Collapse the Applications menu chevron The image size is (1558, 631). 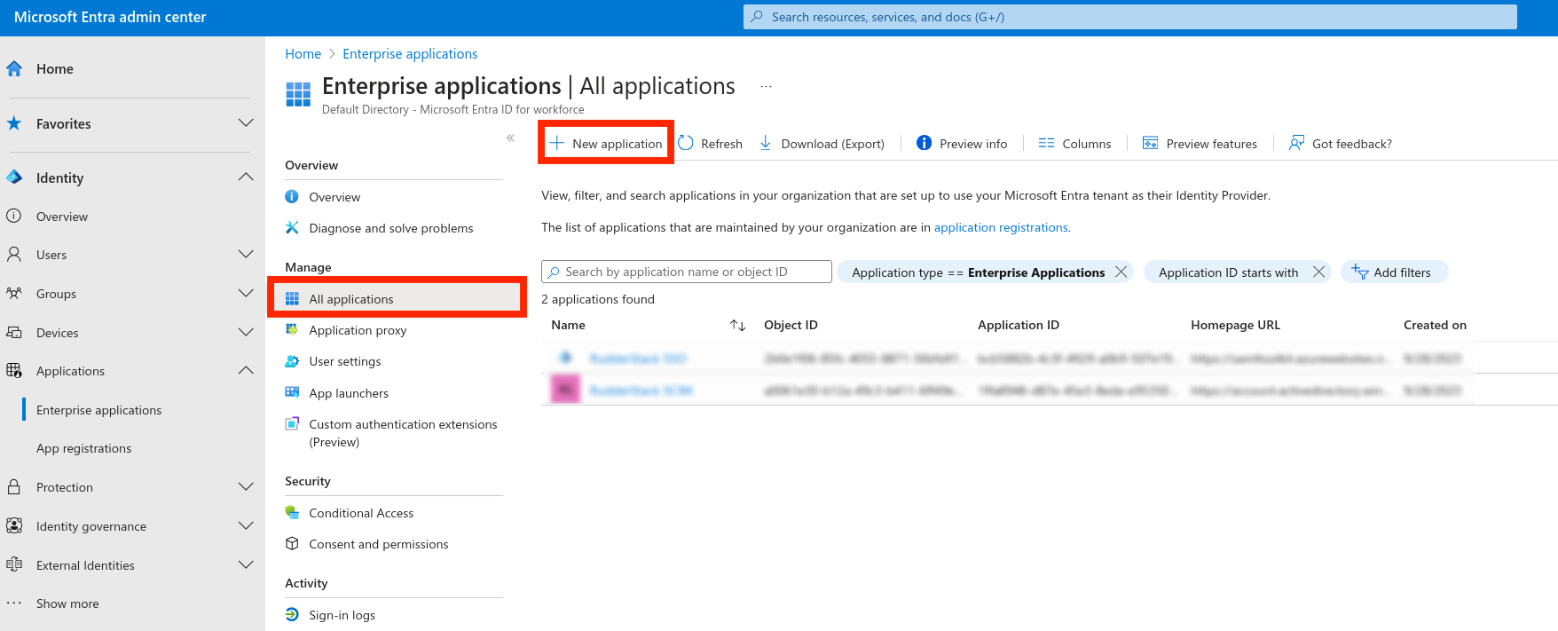246,371
